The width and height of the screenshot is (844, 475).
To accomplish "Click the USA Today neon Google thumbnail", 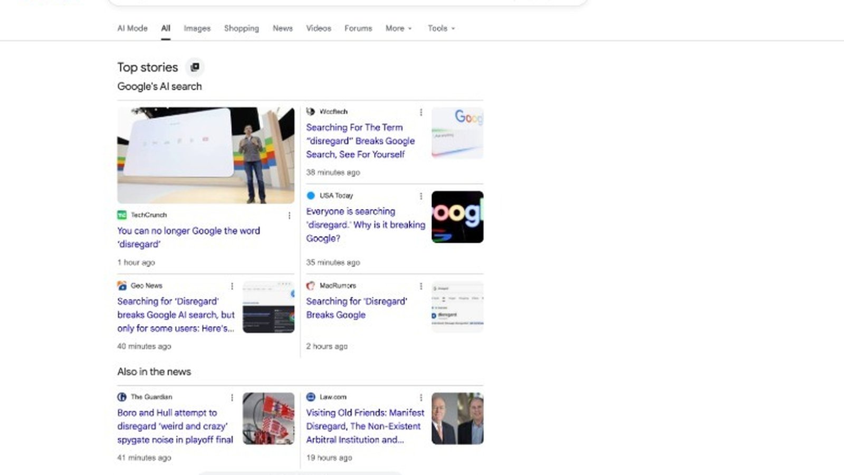I will click(457, 217).
